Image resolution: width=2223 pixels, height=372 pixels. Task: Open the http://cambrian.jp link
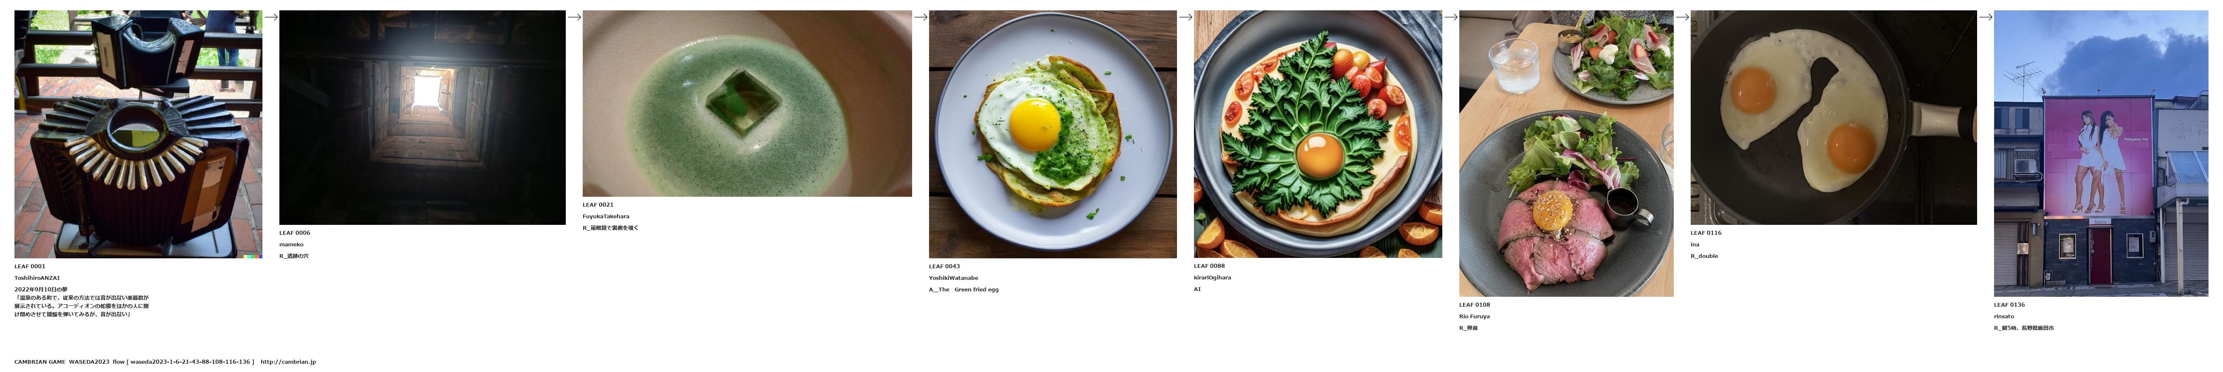point(288,362)
